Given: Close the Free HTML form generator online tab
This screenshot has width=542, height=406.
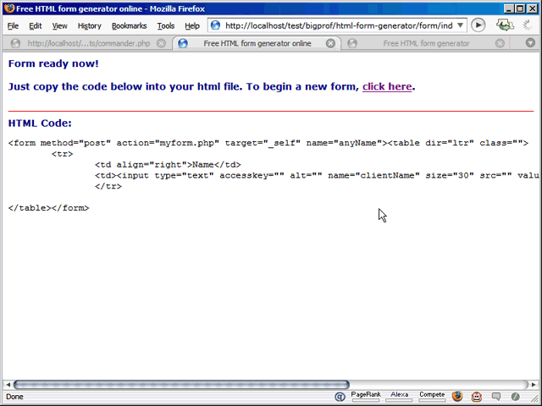Looking at the screenshot, I should pos(330,43).
